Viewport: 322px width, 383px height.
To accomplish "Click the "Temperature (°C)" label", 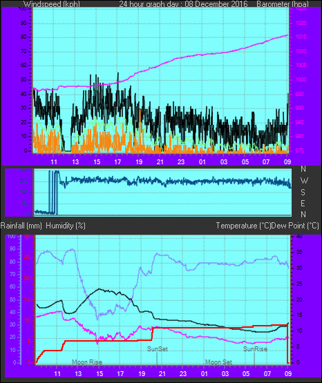I will point(243,226).
